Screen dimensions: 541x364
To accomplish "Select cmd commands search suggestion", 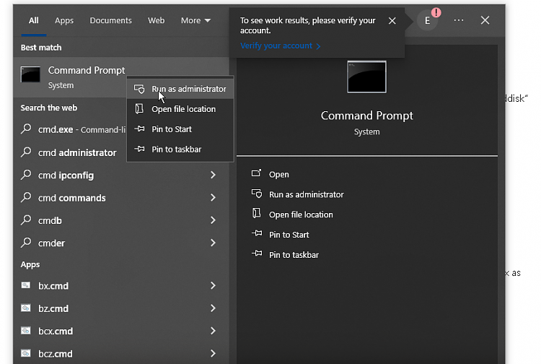I will point(121,198).
